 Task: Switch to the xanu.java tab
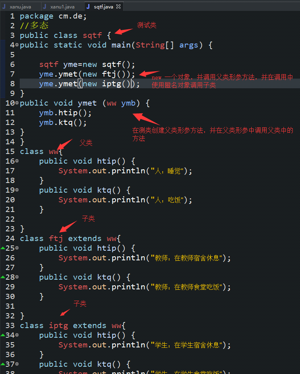(20, 7)
